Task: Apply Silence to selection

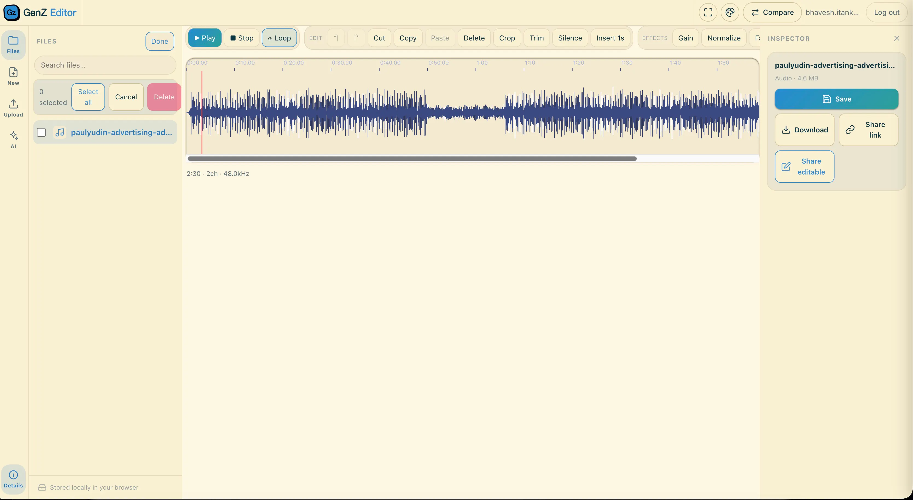Action: point(570,38)
